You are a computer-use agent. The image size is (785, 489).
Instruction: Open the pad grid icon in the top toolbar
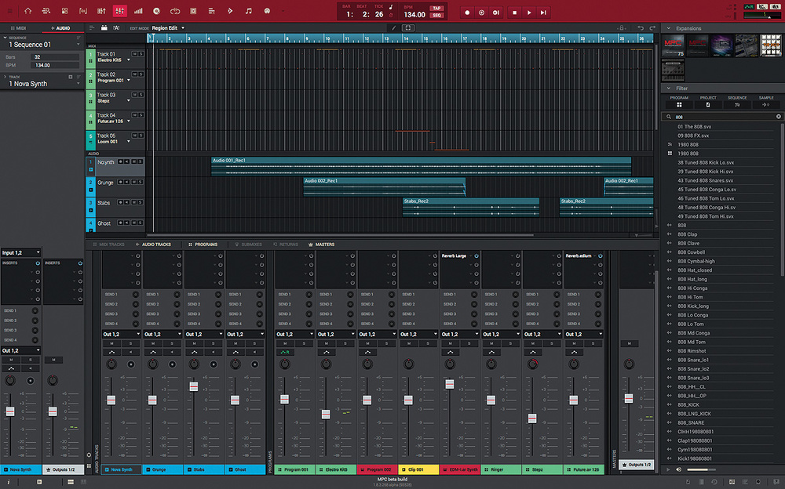pyautogui.click(x=64, y=11)
